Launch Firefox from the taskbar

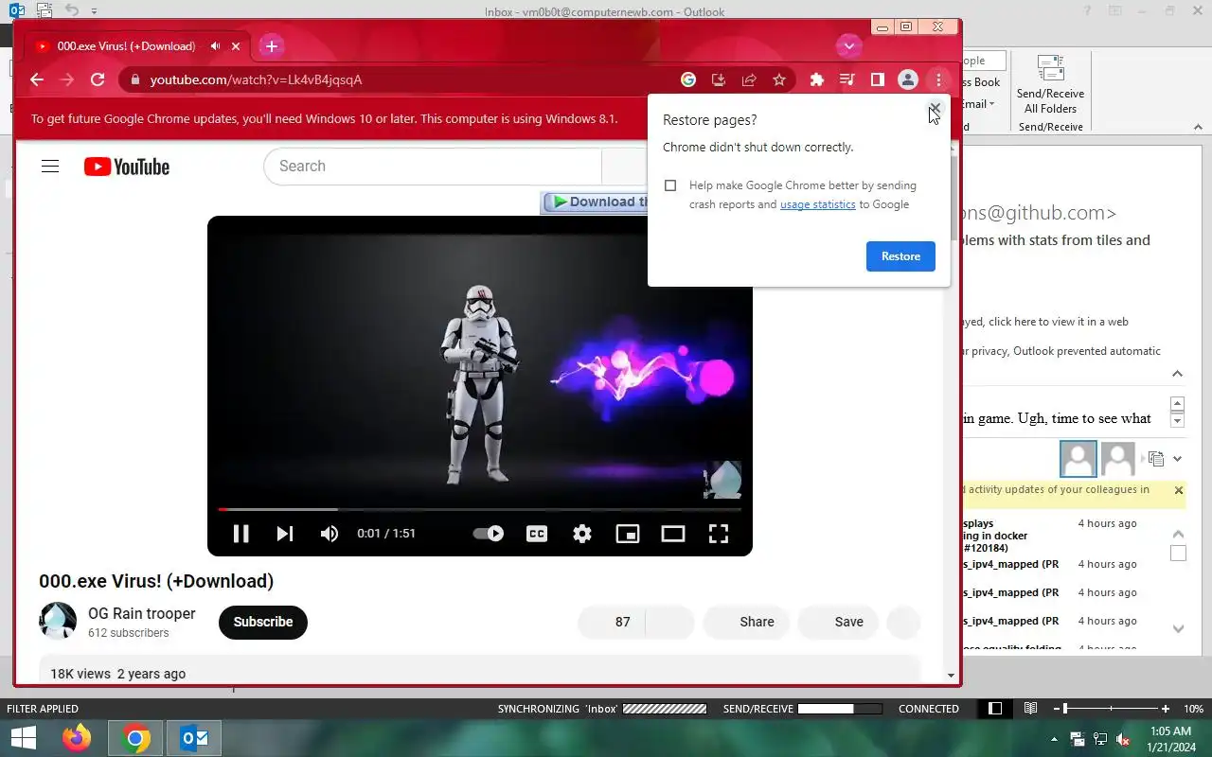[x=77, y=738]
